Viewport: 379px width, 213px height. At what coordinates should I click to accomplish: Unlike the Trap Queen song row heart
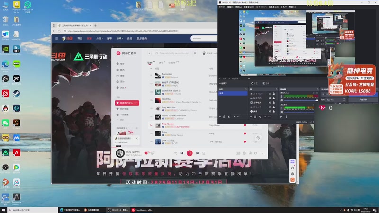[x=245, y=125]
